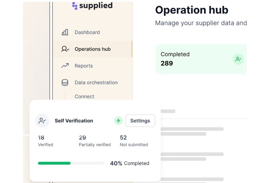Click the Completed 289 card
This screenshot has width=275, height=183.
201,59
